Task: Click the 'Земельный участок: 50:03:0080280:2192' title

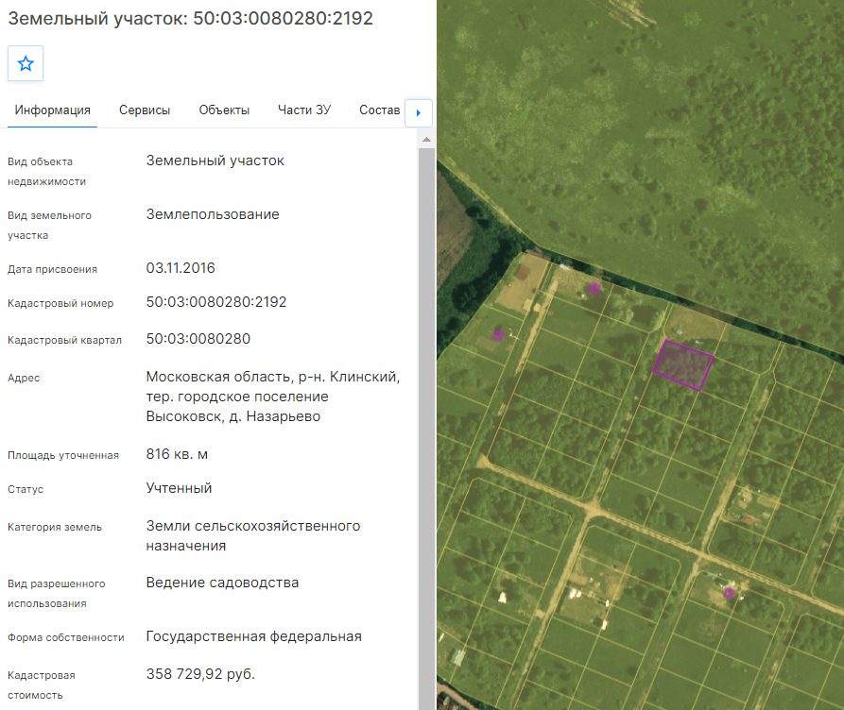Action: click(191, 18)
